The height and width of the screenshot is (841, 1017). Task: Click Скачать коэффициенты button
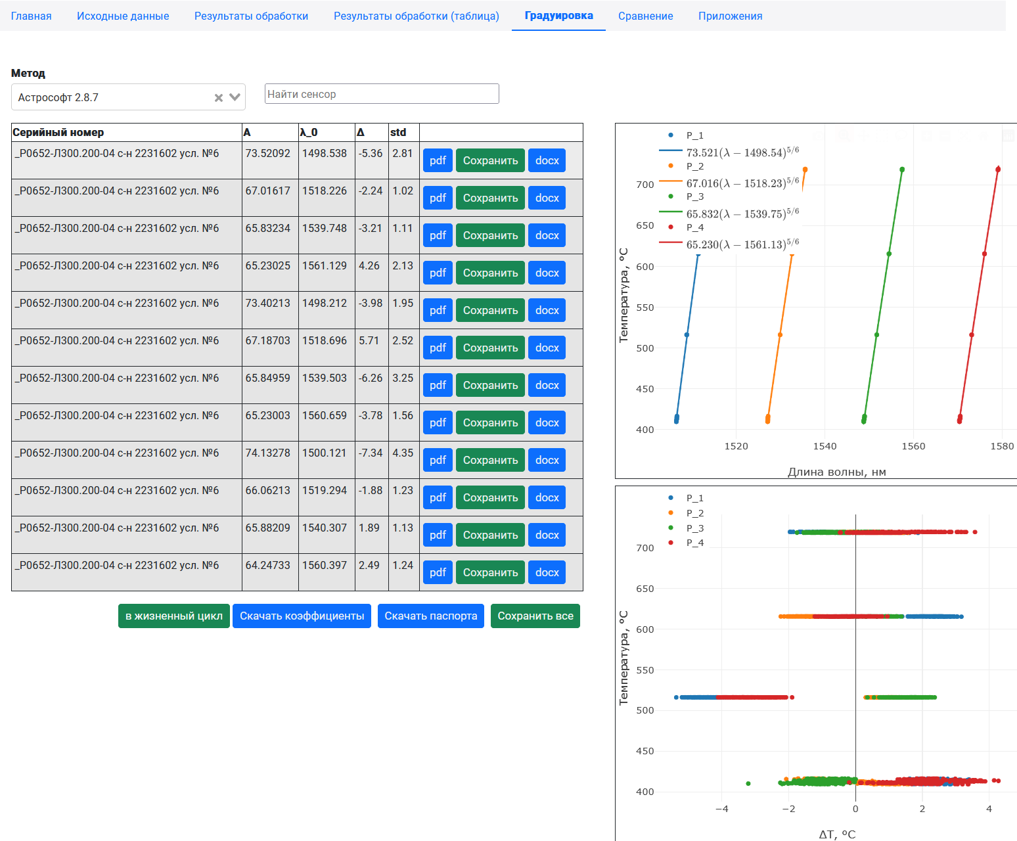coord(302,616)
